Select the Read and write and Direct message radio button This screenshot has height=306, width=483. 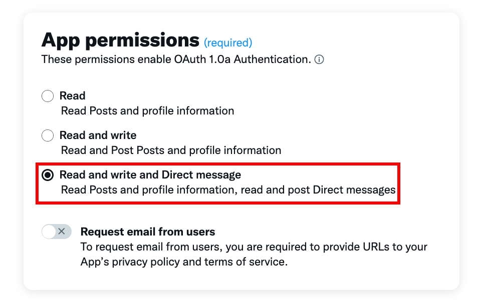pyautogui.click(x=48, y=175)
